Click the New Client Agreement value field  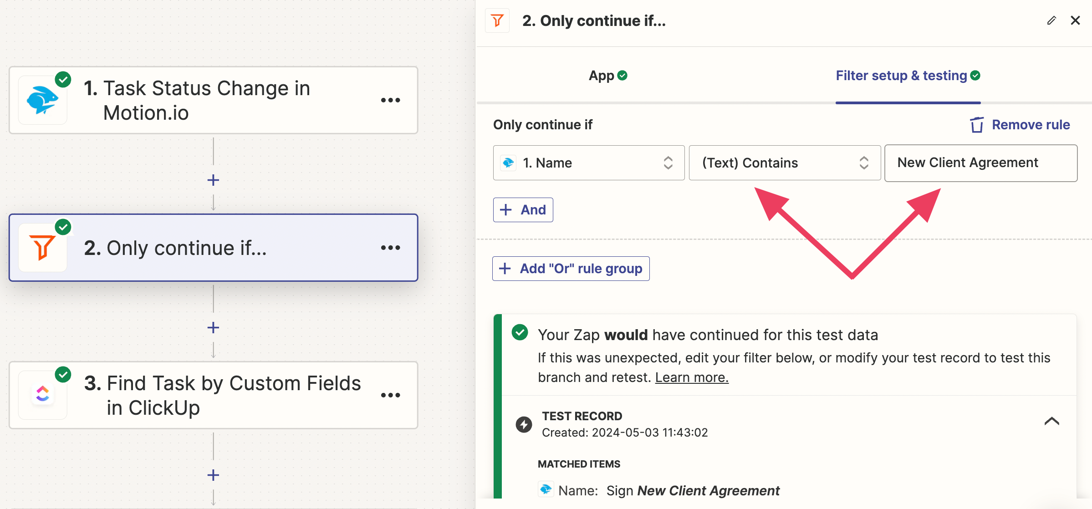click(x=980, y=163)
